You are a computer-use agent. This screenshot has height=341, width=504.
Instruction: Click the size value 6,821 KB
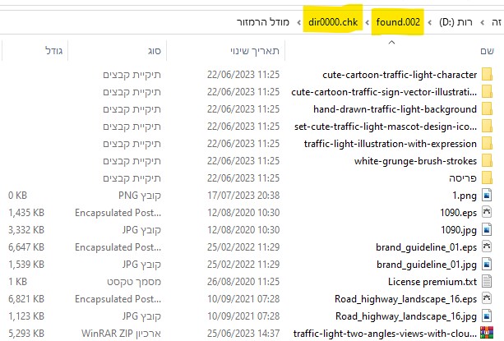point(26,299)
